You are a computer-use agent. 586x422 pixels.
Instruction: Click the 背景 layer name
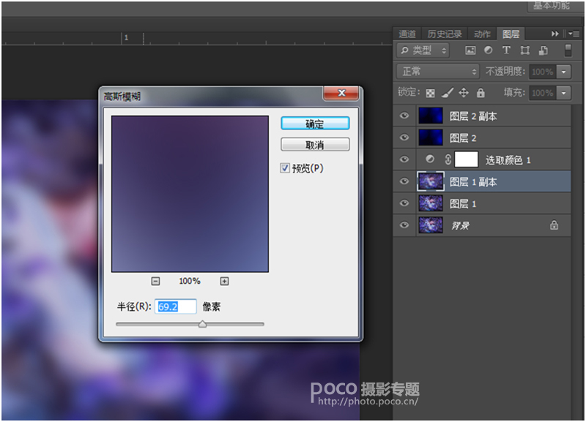[x=460, y=226]
